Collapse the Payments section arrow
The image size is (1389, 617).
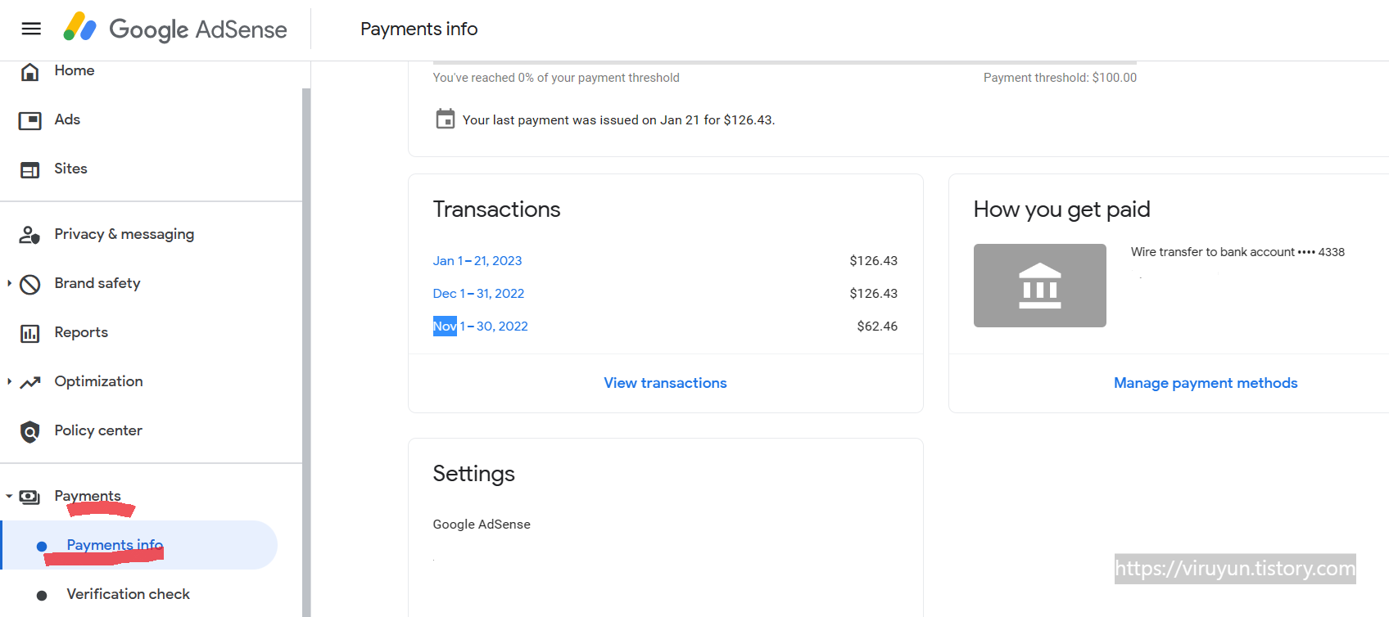pyautogui.click(x=9, y=496)
